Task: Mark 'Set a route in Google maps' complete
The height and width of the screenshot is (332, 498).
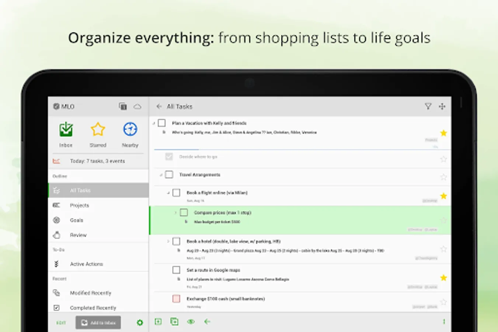Action: pyautogui.click(x=176, y=270)
